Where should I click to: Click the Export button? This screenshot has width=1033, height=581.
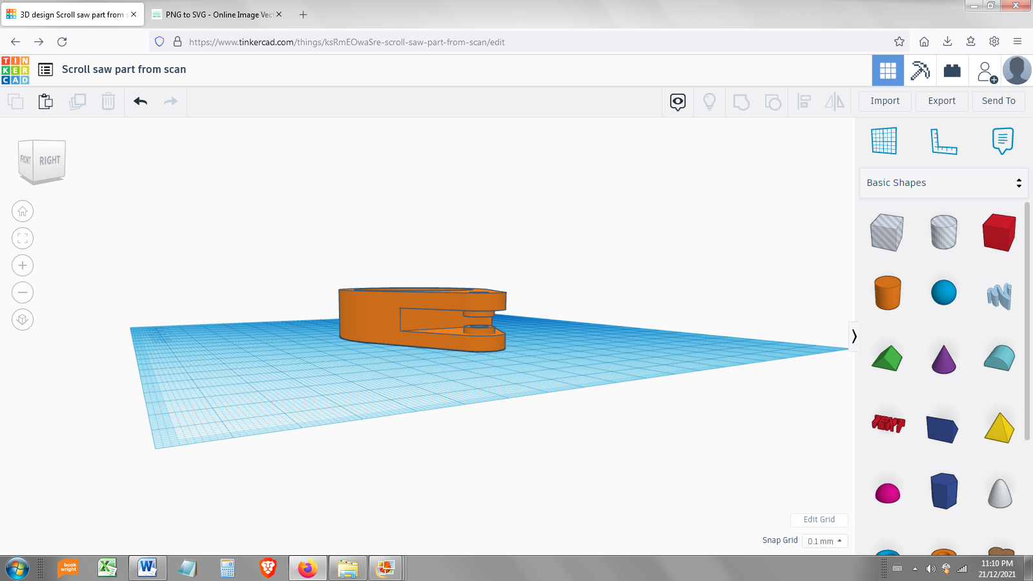pos(942,101)
